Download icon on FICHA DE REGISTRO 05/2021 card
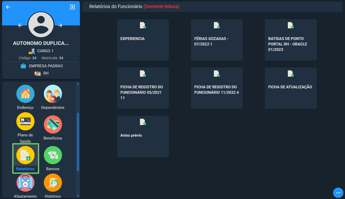 143,74
